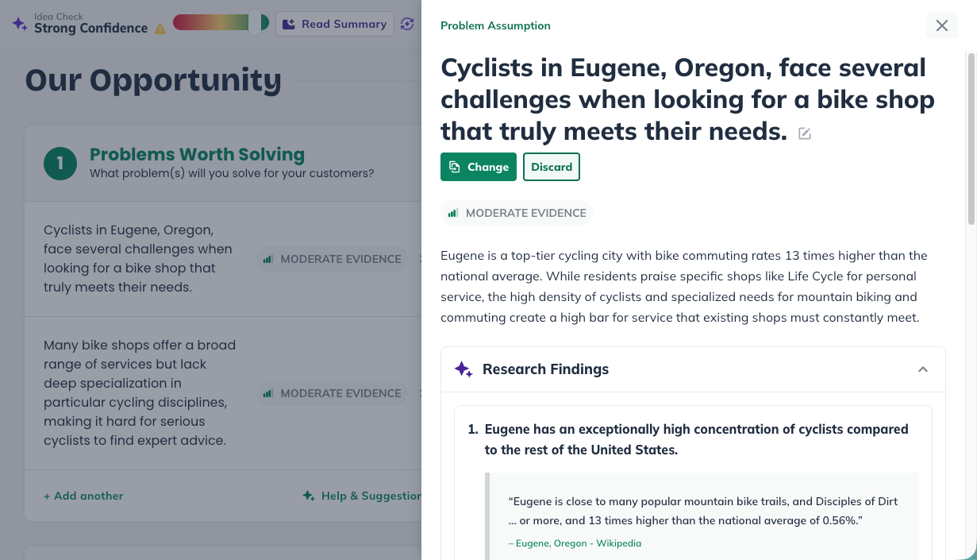This screenshot has height=560, width=977.
Task: Click the warning triangle next to Strong Confidence
Action: (x=160, y=29)
